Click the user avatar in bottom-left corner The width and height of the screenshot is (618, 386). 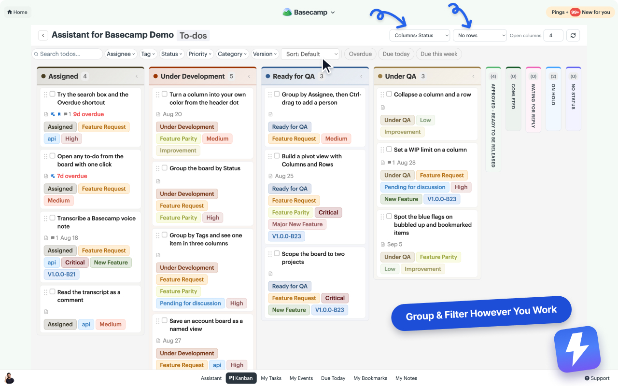[9, 378]
